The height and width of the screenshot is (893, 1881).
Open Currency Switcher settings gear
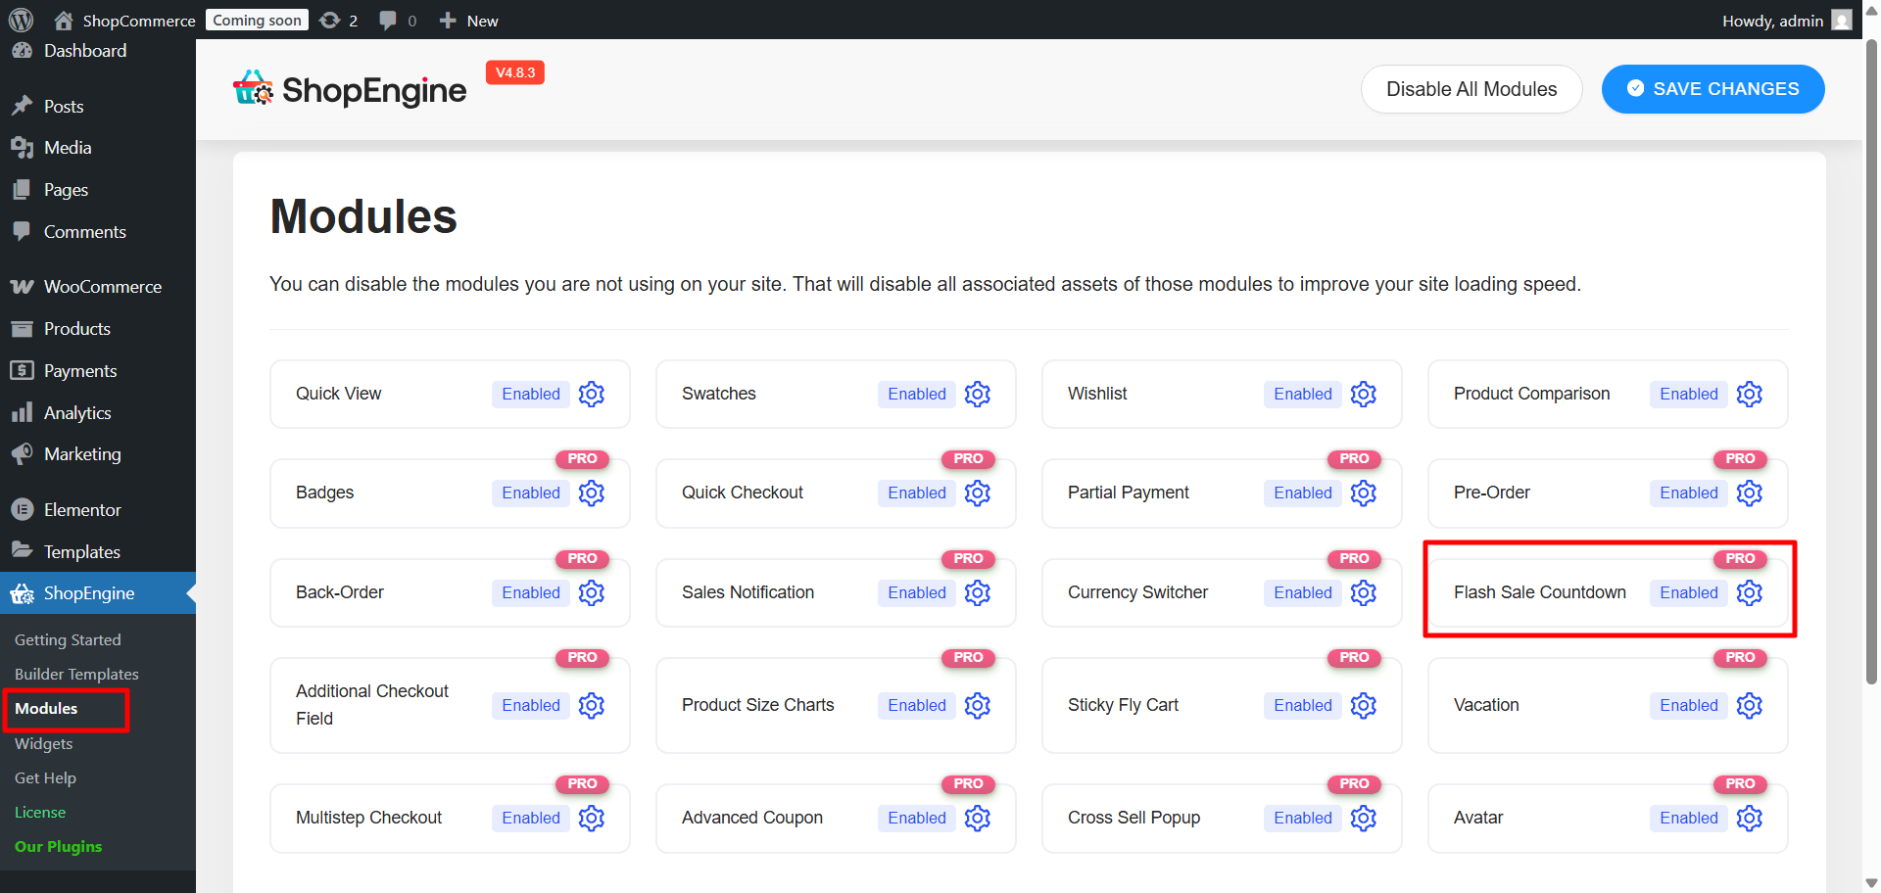1364,592
